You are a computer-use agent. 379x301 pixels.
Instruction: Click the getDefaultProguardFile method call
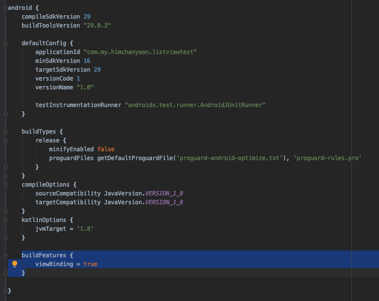click(135, 158)
